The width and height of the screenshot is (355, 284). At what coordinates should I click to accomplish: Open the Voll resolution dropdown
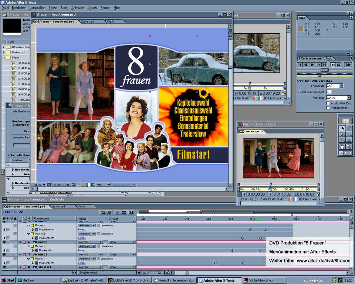[x=103, y=185]
